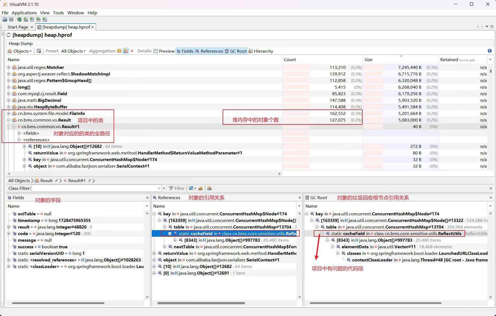Close the Fields panel
The image size is (496, 316).
(147, 198)
